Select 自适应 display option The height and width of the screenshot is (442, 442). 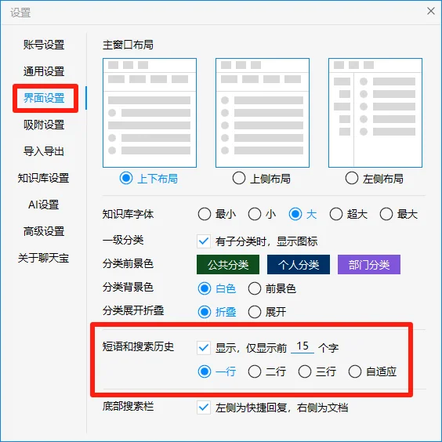[355, 371]
